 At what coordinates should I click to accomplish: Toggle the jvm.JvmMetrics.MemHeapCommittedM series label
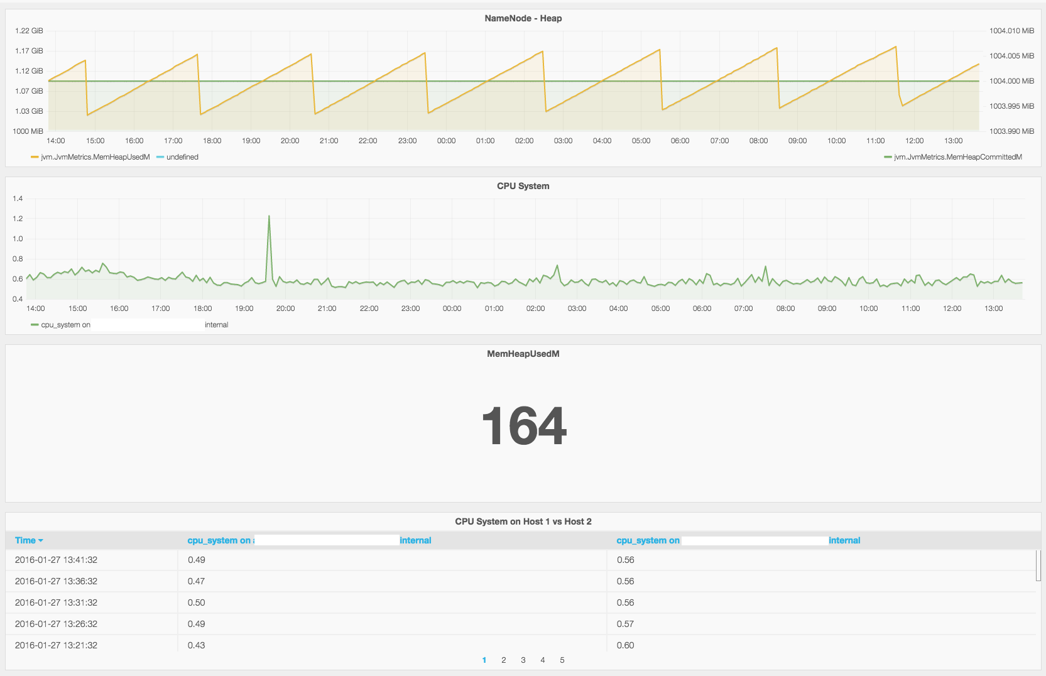point(958,157)
